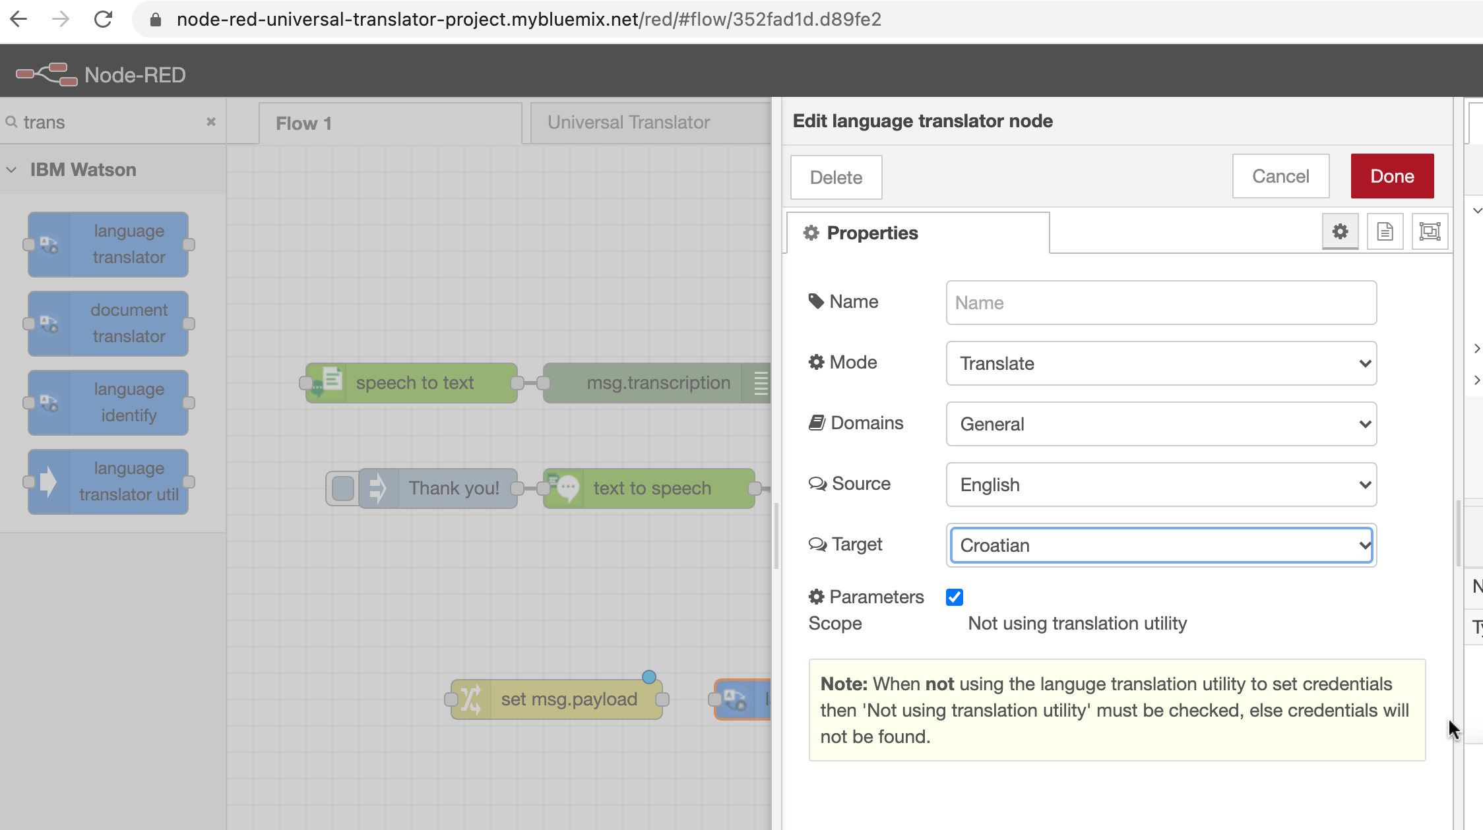Select the language identify palette node
This screenshot has width=1483, height=830.
point(109,403)
